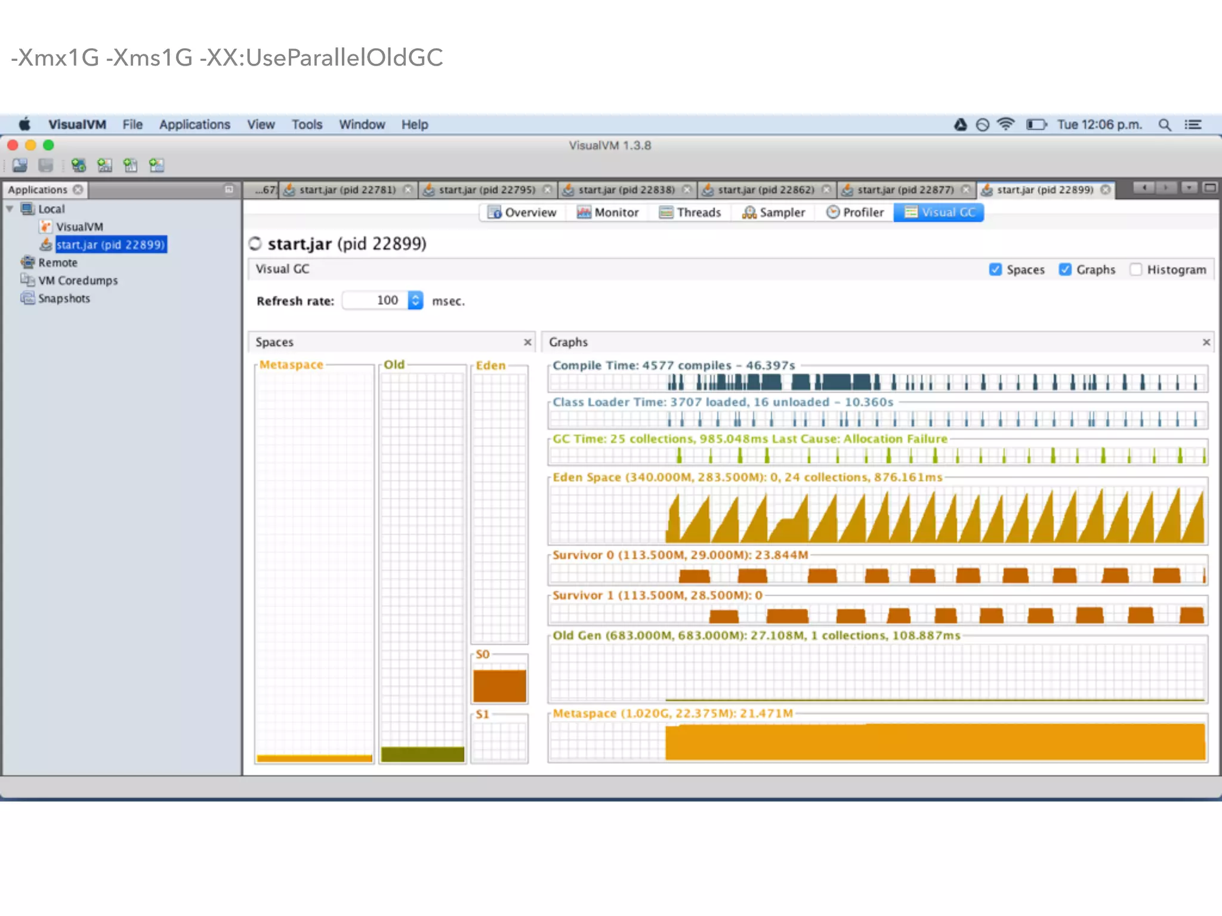This screenshot has height=916, width=1222.
Task: Close the start.jar (pid 22899) tab
Action: tap(1106, 190)
